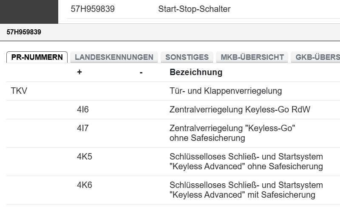The image size is (340, 210).
Task: Select PR code 4K6
Action: [x=85, y=185]
